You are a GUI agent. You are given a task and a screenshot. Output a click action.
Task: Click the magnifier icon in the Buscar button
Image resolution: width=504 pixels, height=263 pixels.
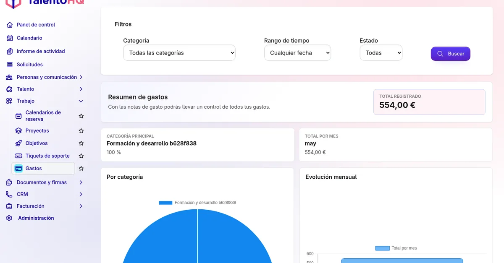[x=440, y=54]
